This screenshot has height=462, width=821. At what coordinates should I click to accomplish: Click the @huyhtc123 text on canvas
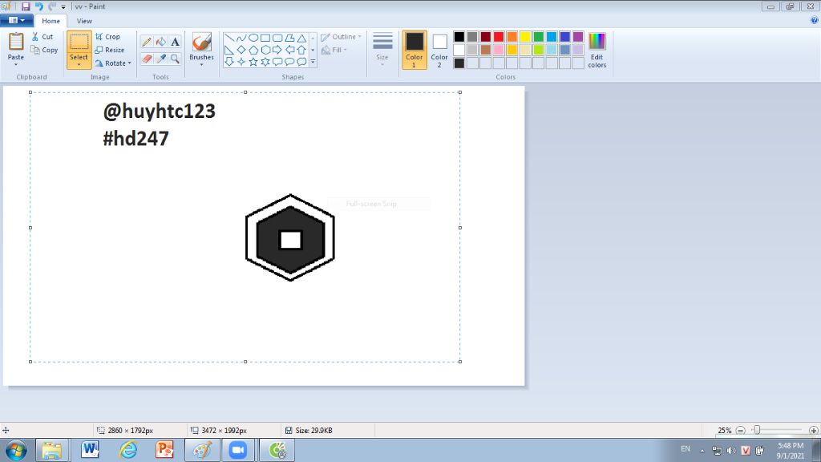click(160, 111)
